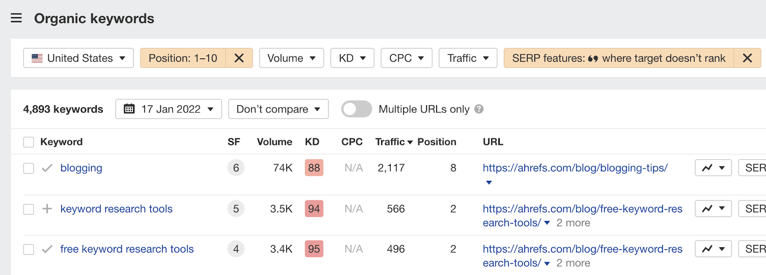Expand URL arrow in free keyword research tools row
Image resolution: width=766 pixels, height=275 pixels.
coord(547,263)
